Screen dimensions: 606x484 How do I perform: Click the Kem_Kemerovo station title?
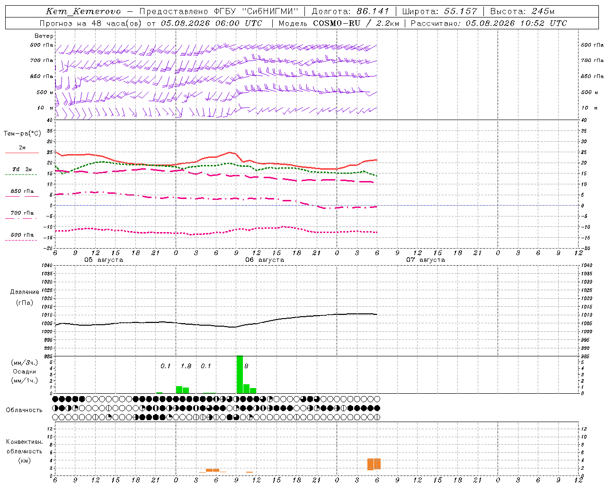pos(83,11)
